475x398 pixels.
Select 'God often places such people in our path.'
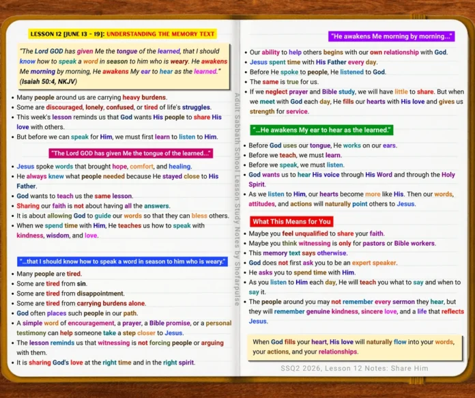coord(77,313)
